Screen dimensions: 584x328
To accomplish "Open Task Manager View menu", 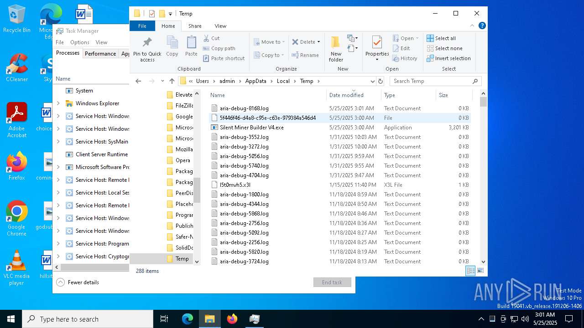I will (101, 42).
